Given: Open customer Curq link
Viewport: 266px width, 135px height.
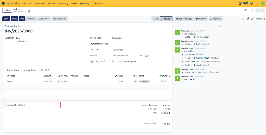Looking at the screenshot, I should click(18, 38).
